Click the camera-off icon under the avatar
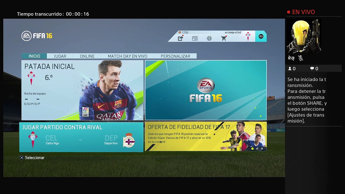The width and height of the screenshot is (345, 194). coord(291,58)
